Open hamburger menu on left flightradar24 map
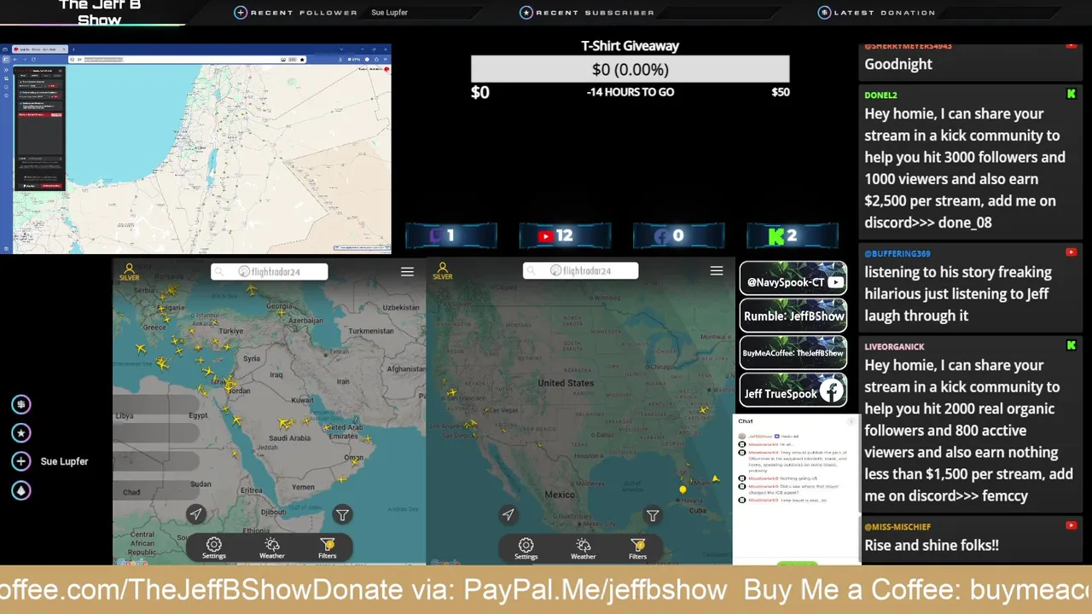The height and width of the screenshot is (614, 1092). 407,271
